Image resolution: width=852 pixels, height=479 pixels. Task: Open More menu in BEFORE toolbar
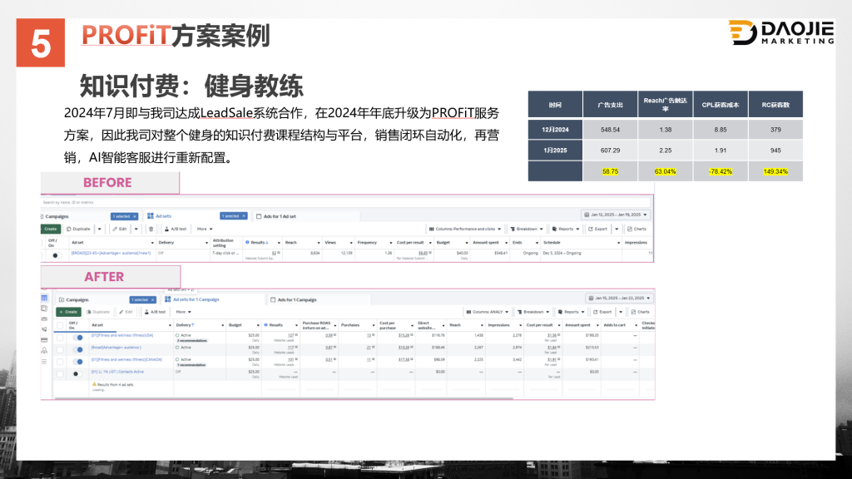coord(205,230)
